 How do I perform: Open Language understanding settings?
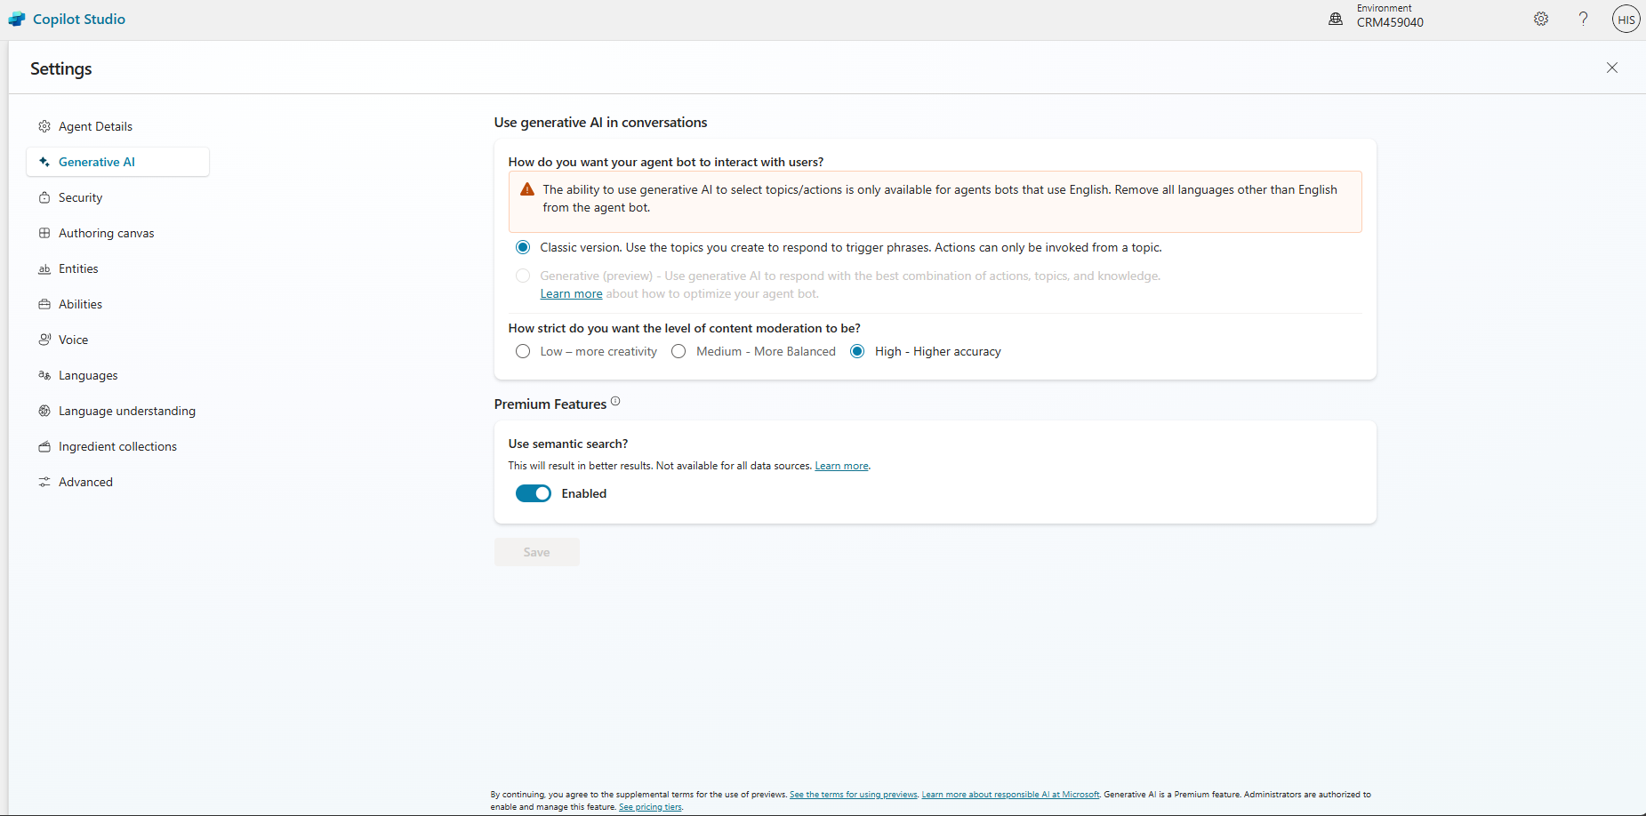118,411
